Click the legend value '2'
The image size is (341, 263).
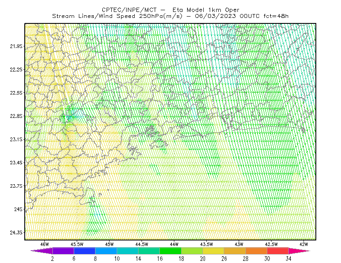52,259
